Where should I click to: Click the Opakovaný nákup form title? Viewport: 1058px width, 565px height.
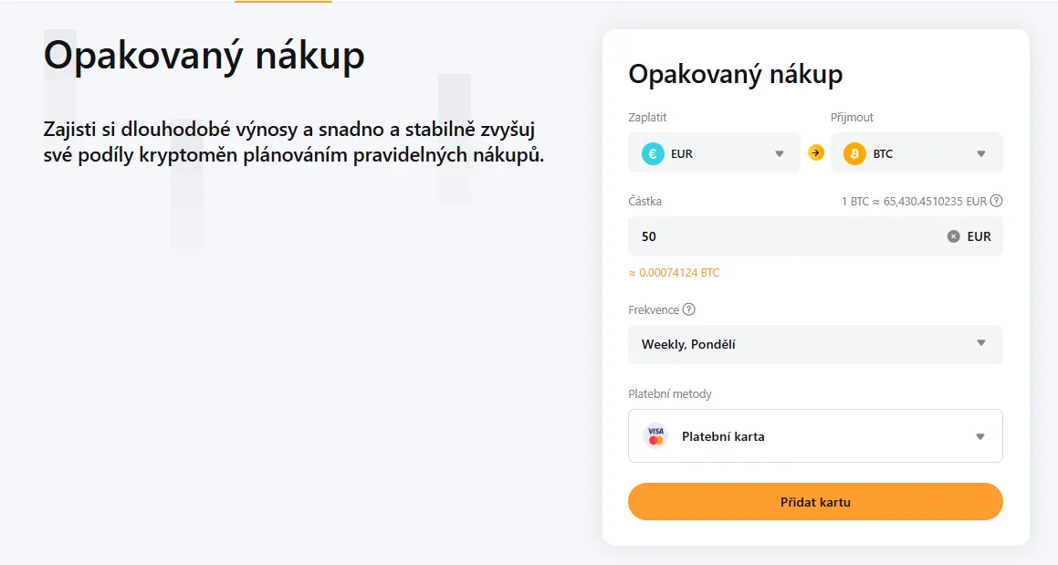[x=735, y=74]
